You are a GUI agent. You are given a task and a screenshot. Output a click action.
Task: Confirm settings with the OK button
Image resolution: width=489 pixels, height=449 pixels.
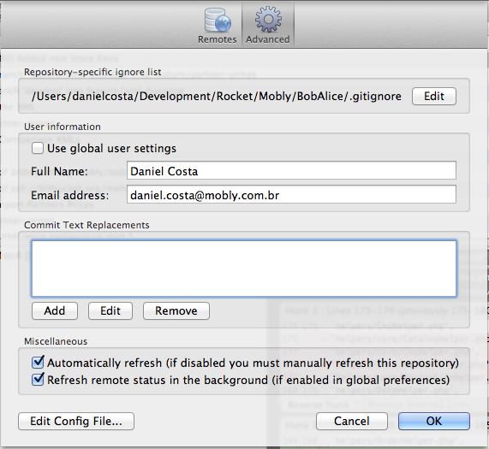tap(434, 422)
